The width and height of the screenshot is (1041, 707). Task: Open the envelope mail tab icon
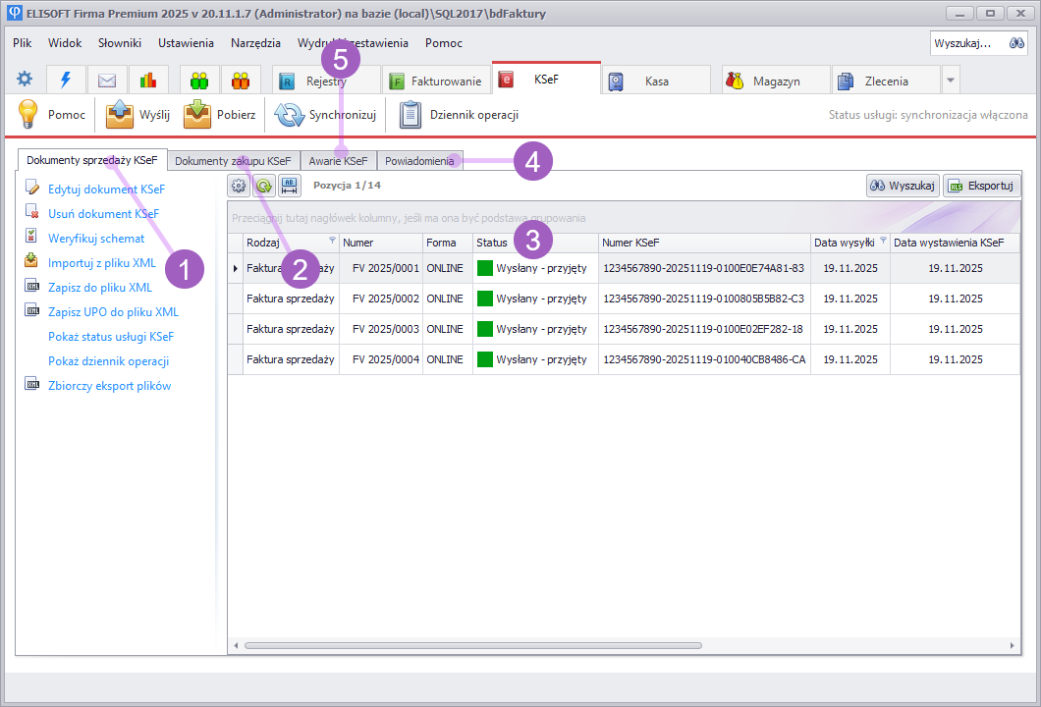click(107, 81)
